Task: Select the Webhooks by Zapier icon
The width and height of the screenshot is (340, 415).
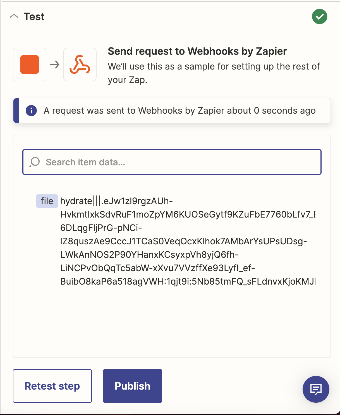Action: click(80, 65)
